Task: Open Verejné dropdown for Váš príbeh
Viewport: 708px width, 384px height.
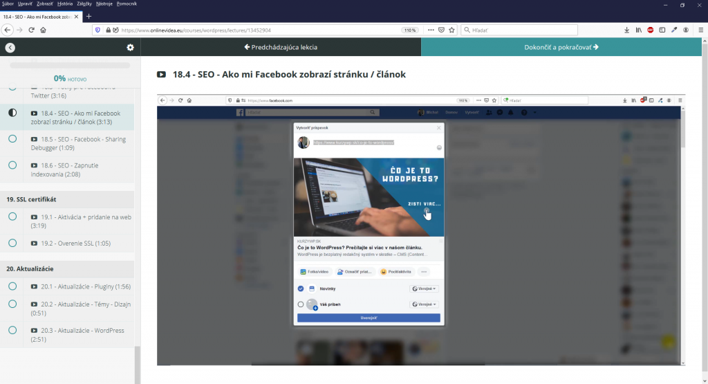Action: point(425,304)
